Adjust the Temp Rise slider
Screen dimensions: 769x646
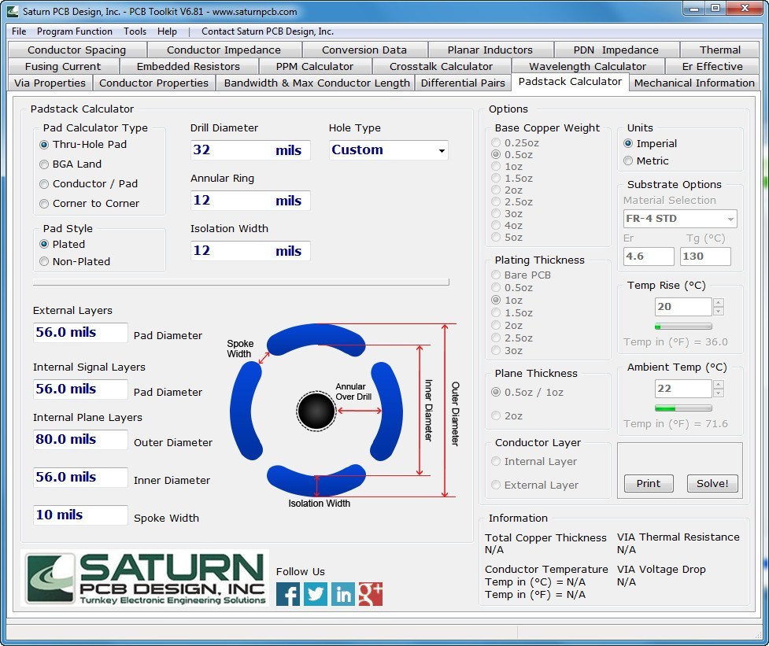pos(682,326)
